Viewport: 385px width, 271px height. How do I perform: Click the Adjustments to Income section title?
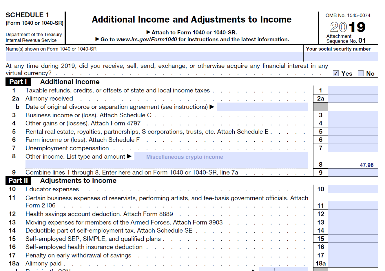[78, 181]
